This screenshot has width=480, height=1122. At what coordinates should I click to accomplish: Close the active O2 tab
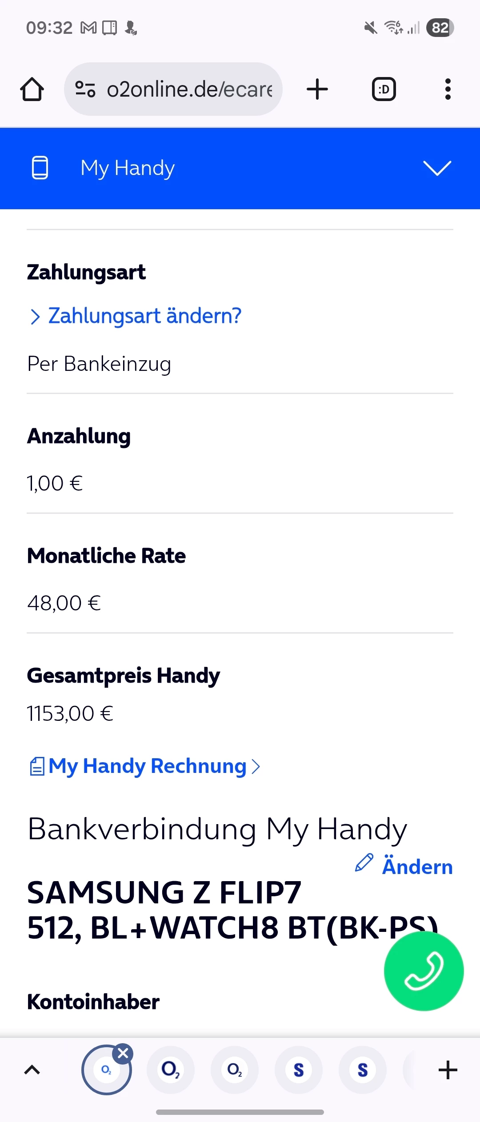coord(123,1053)
